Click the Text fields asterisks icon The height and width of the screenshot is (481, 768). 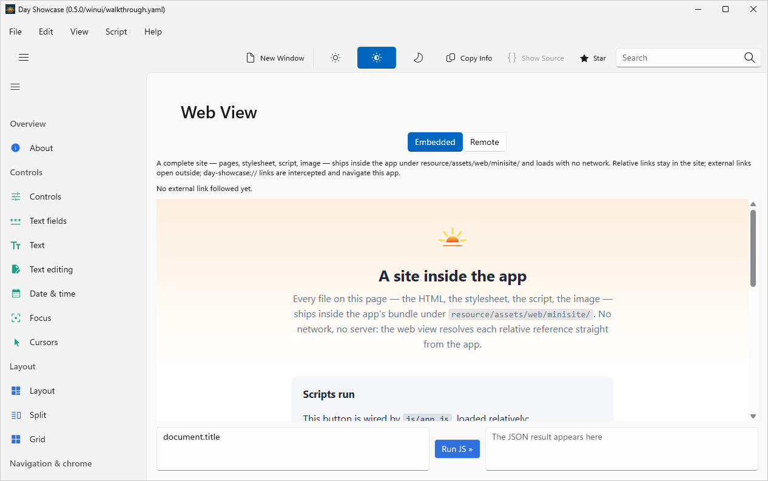click(16, 221)
